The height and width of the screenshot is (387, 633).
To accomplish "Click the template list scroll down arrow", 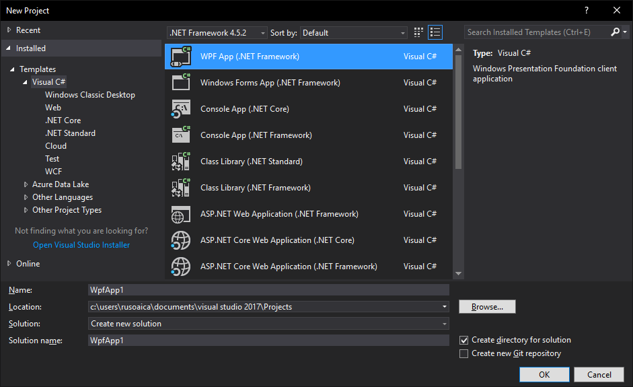I will click(458, 273).
